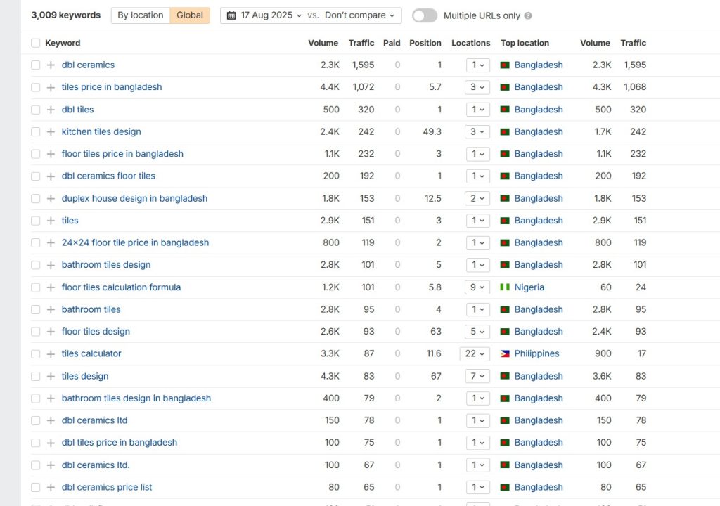Open the dbl ceramics keyword link

point(88,65)
